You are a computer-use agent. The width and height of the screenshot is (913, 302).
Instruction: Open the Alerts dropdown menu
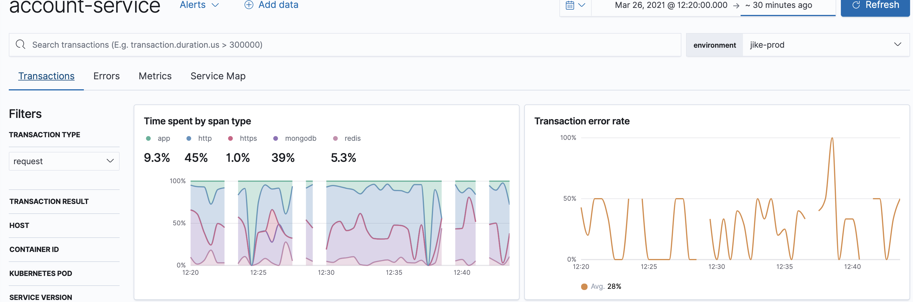coord(199,5)
